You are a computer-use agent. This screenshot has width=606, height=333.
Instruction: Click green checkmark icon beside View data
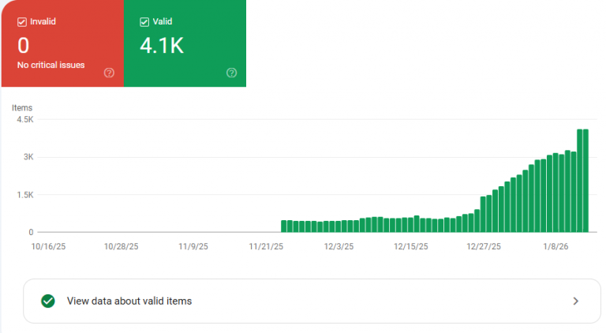point(47,301)
